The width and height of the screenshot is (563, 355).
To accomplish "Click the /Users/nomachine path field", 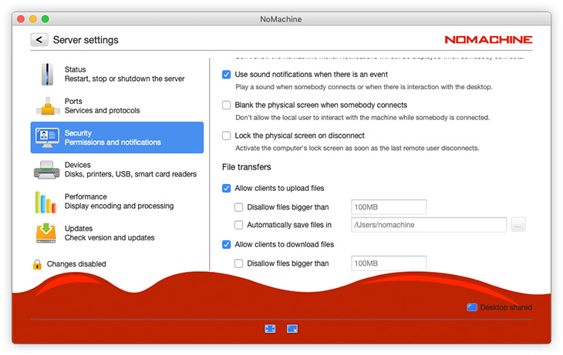I will coord(428,225).
